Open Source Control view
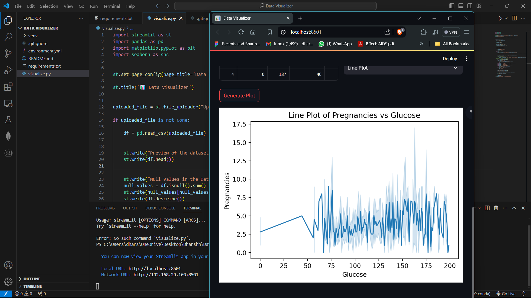 pyautogui.click(x=8, y=54)
